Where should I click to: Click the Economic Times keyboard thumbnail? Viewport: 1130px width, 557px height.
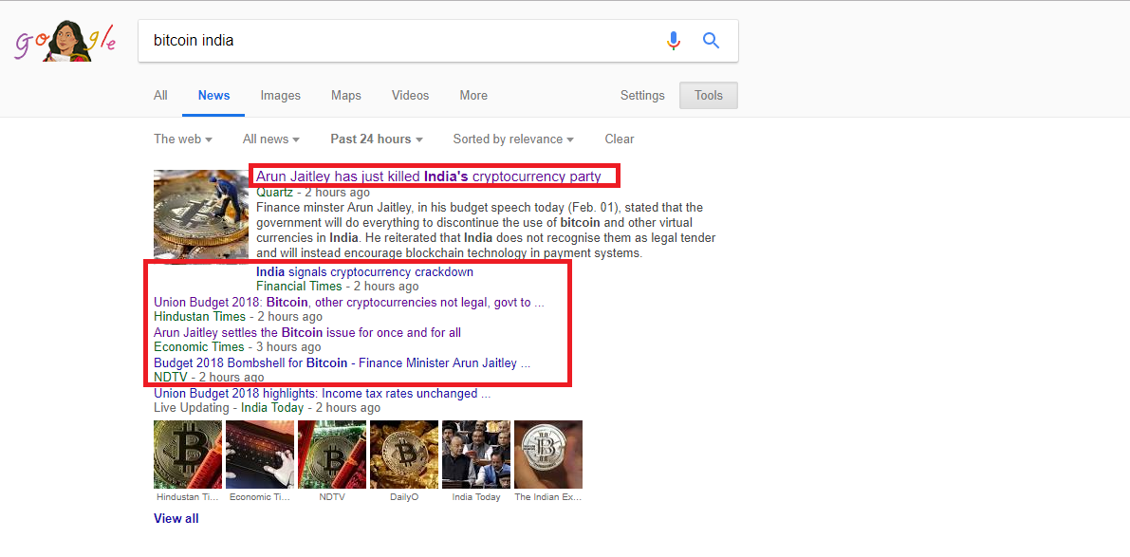coord(259,455)
